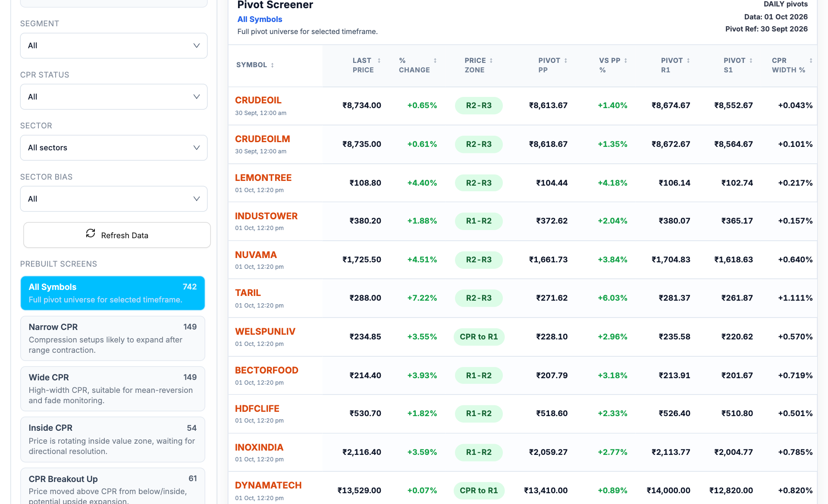Open the INDUSTOWER symbol link

point(266,216)
